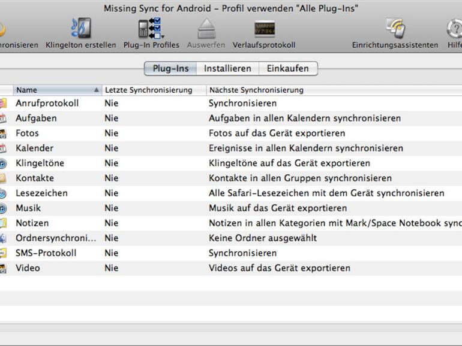
Task: Launch the Einrichtungsassistenten icon
Action: tap(395, 28)
